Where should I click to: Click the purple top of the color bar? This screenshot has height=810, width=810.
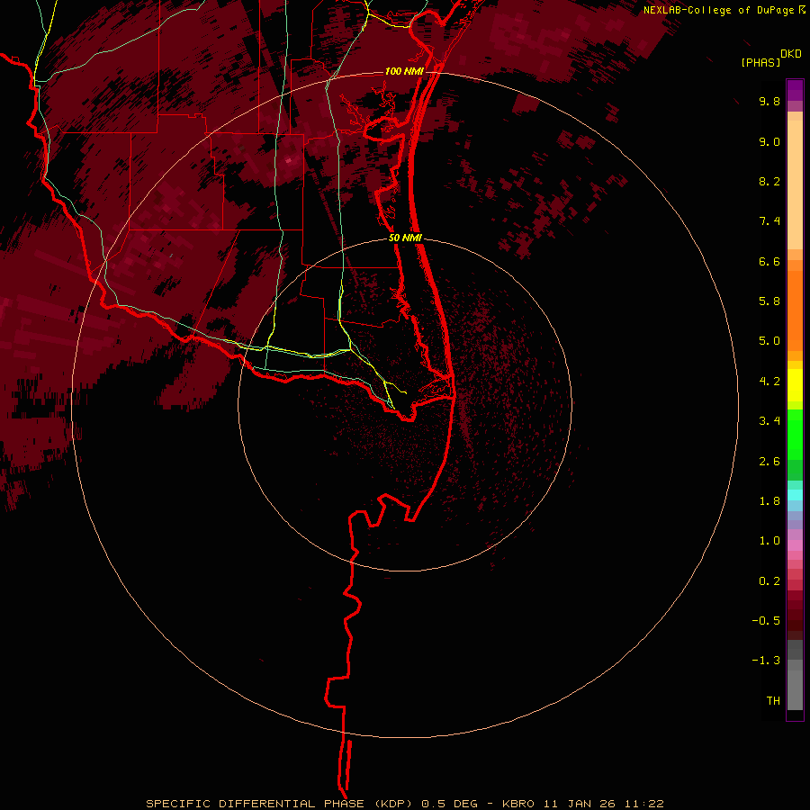795,90
